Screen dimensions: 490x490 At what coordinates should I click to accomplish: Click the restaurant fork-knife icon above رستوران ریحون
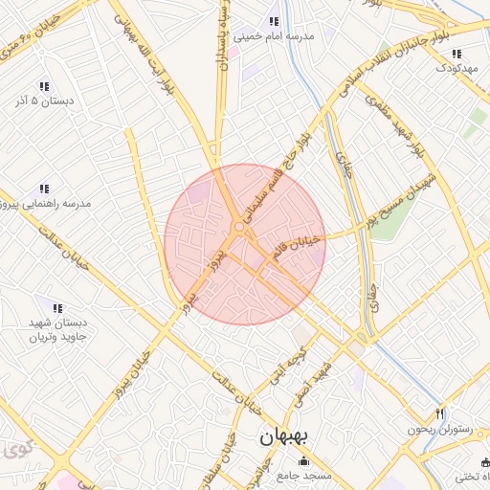click(440, 414)
